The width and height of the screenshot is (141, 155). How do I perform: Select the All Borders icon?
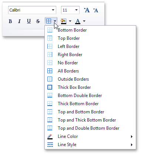[50, 71]
